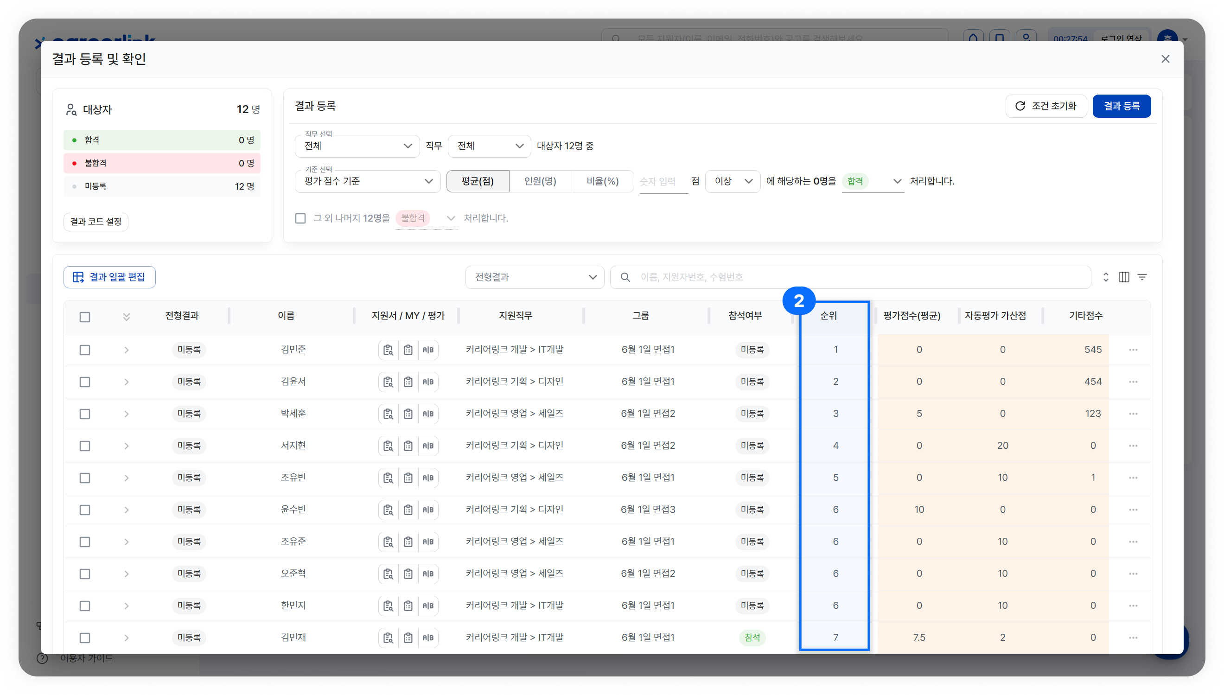Select the 미등록 status row in 대상자

click(162, 187)
